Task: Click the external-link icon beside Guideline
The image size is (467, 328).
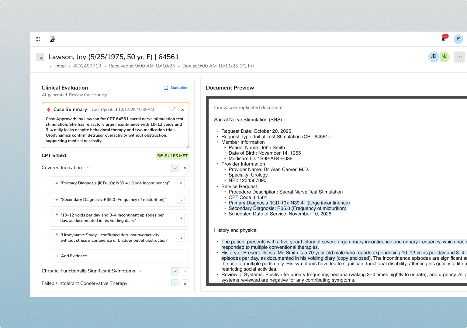Action: point(166,87)
